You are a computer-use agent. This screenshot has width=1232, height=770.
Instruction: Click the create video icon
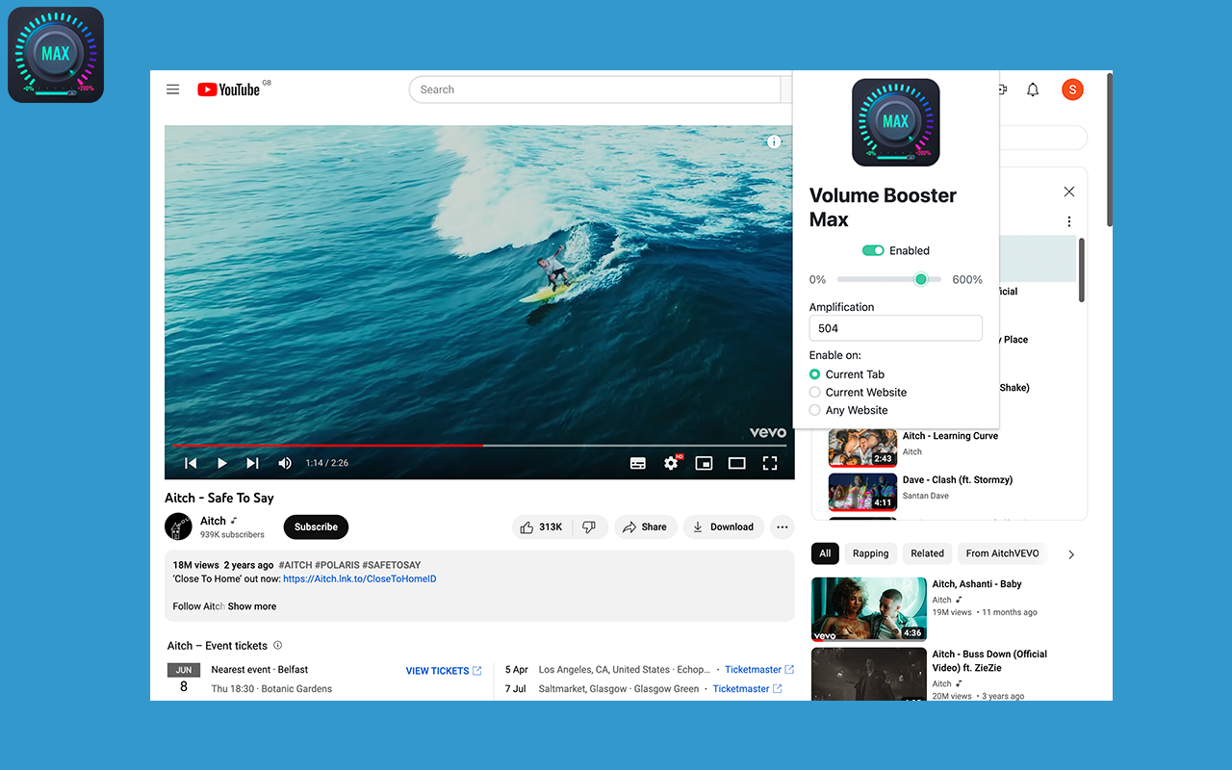pos(1002,90)
